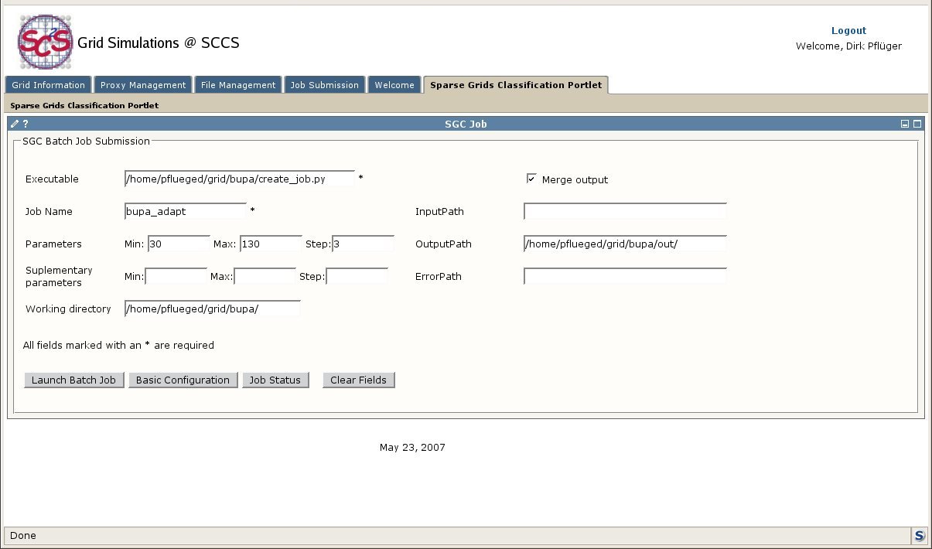Screen dimensions: 932x549
Task: Select the empty InputPath text field
Action: click(x=625, y=211)
